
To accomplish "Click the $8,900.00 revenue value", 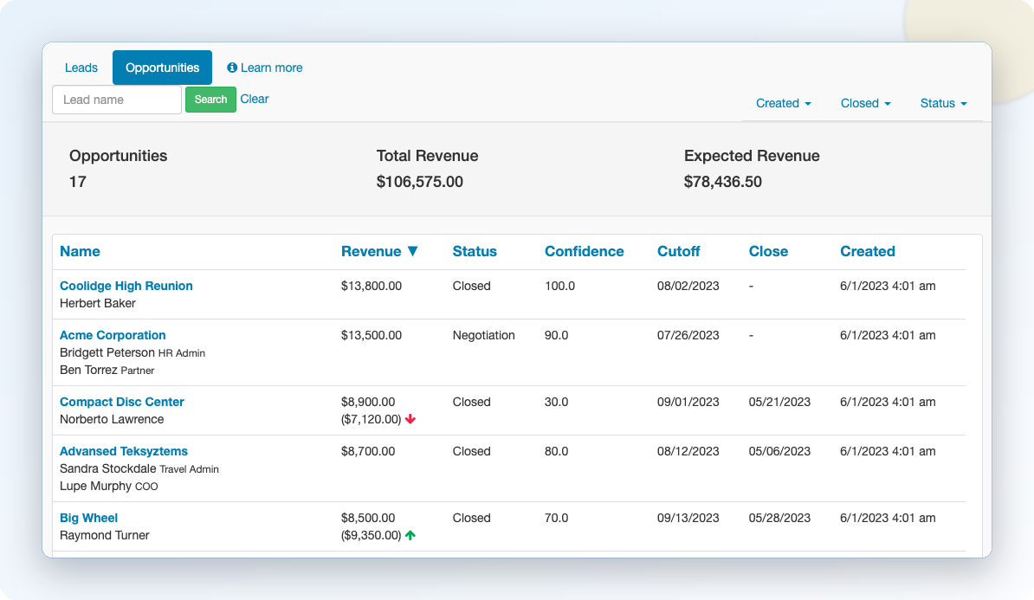I will (368, 402).
